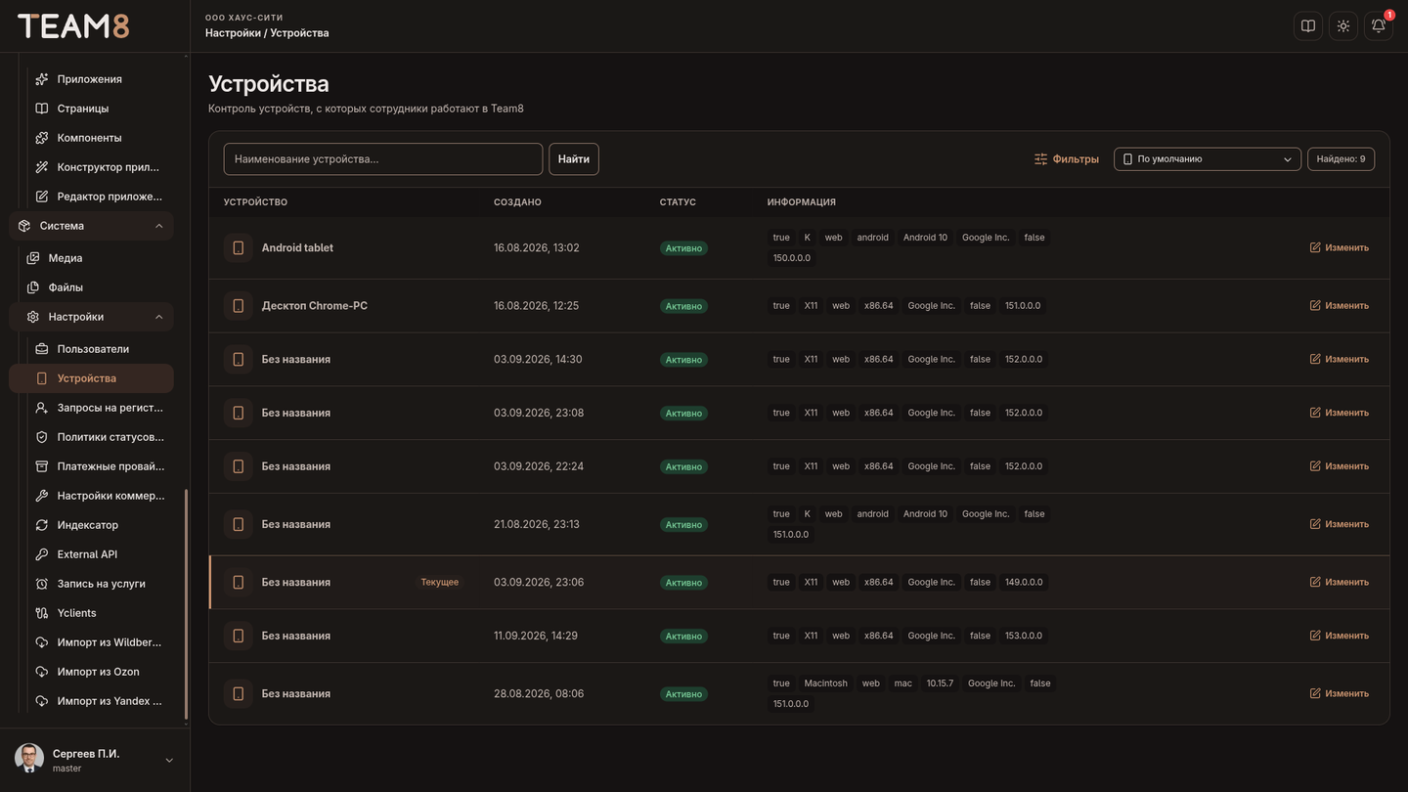Image resolution: width=1408 pixels, height=792 pixels.
Task: Toggle light theme with the sun icon
Action: [x=1343, y=26]
